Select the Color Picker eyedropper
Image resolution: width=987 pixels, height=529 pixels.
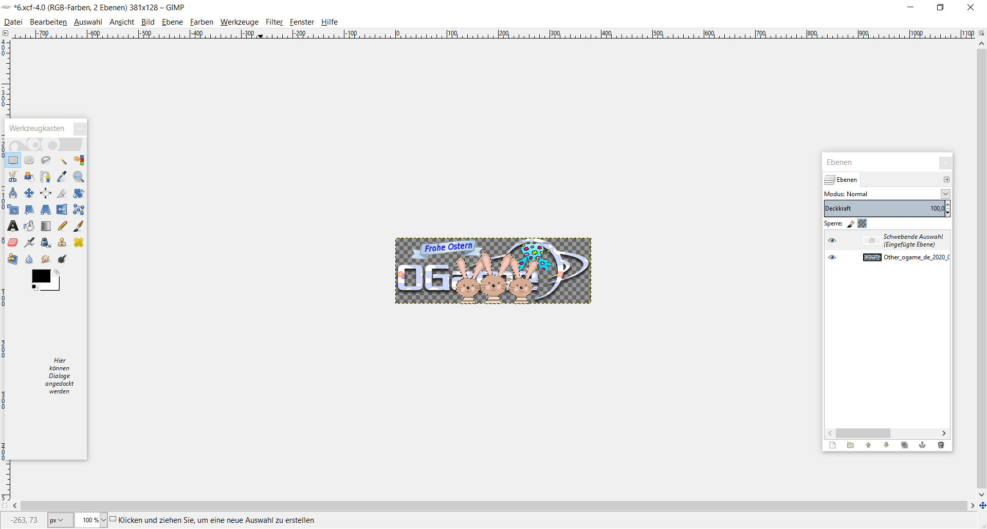tap(62, 177)
